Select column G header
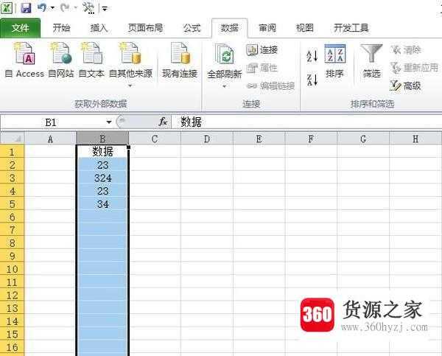 tap(363, 139)
